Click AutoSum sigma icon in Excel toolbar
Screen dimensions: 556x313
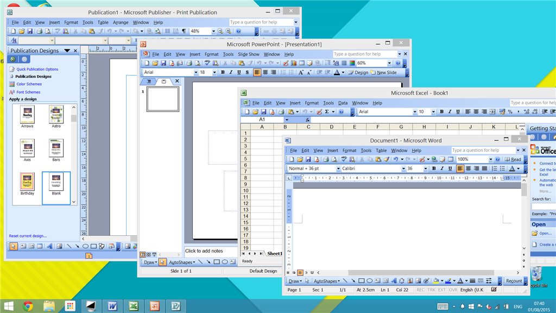(326, 112)
